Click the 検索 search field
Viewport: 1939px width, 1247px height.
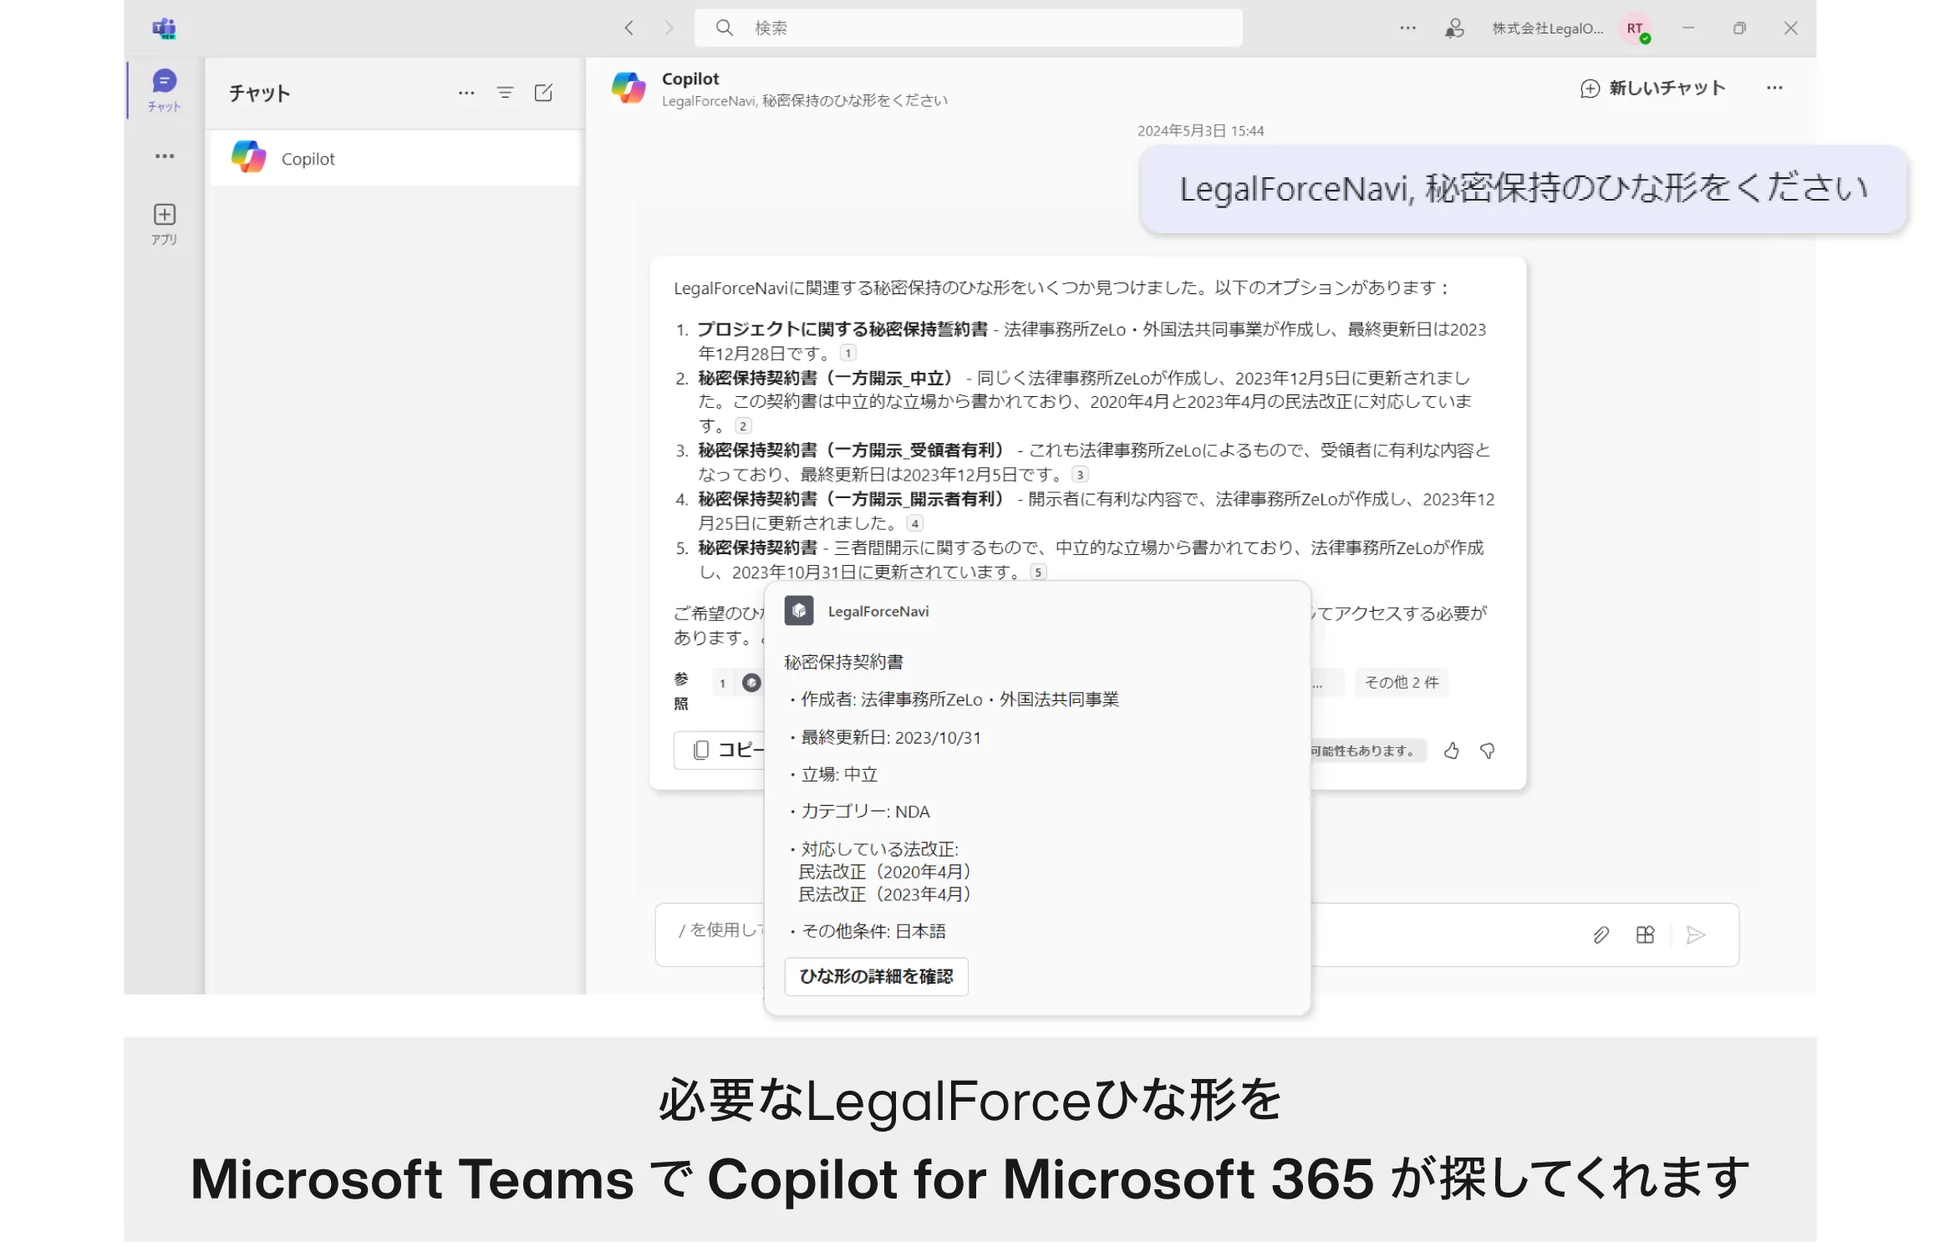click(969, 28)
